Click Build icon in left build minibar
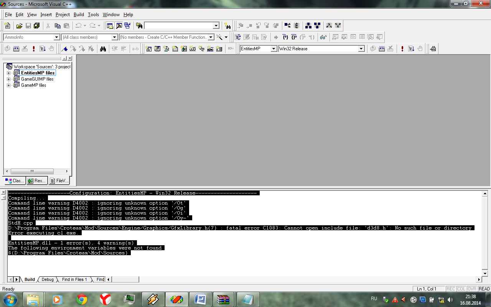This screenshot has height=307, width=491. pos(16,49)
